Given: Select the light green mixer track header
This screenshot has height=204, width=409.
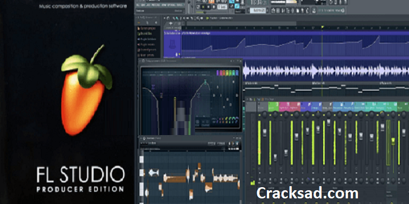Looking at the screenshot, I should (273, 107).
